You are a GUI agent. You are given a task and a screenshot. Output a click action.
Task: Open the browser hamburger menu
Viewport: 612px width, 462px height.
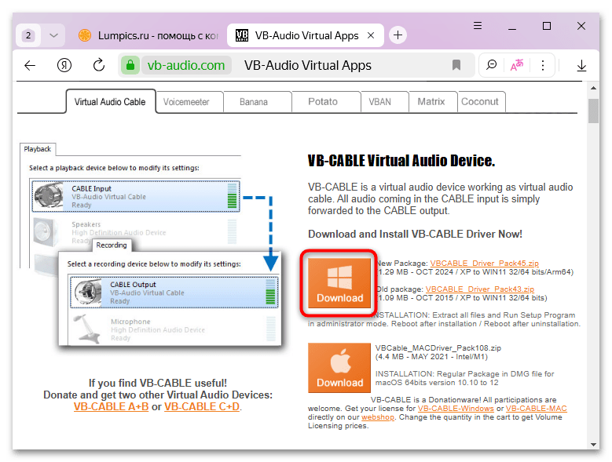pos(478,26)
